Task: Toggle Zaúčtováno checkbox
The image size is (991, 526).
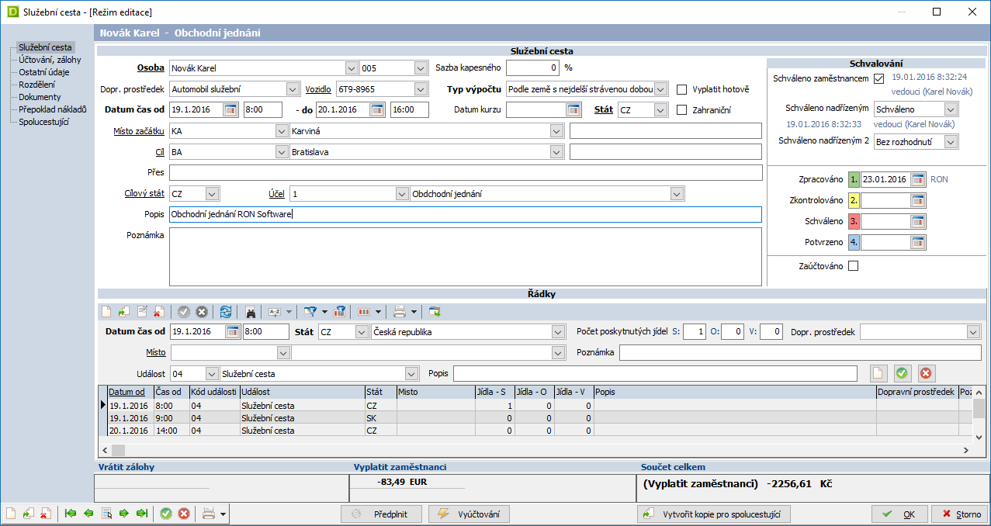Action: [854, 266]
